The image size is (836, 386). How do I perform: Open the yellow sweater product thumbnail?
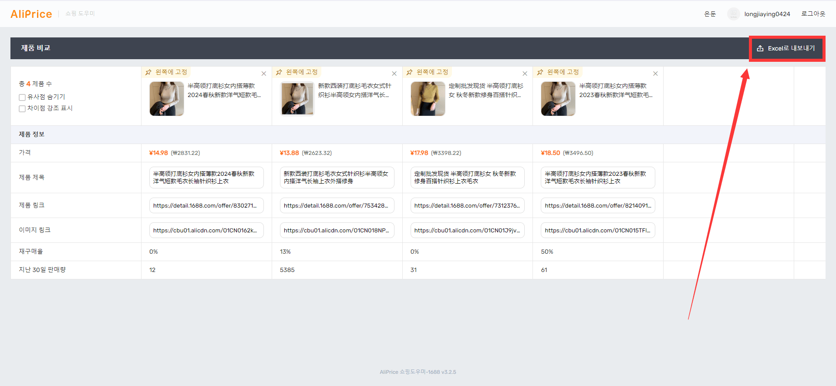click(428, 99)
